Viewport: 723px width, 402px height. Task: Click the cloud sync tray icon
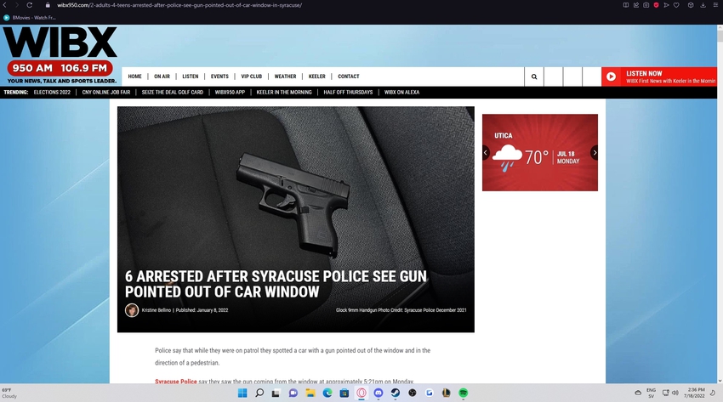click(638, 393)
